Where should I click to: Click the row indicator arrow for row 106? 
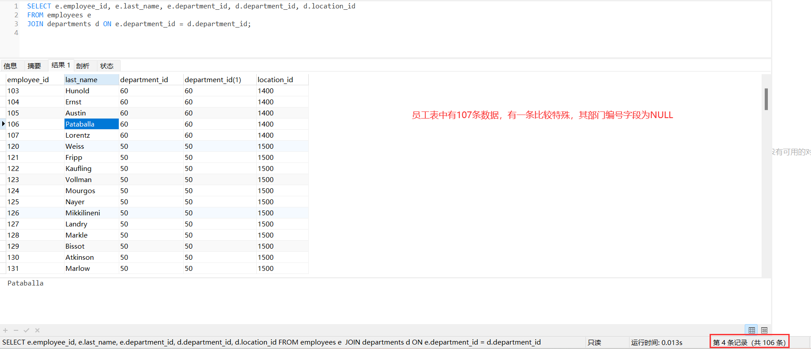tap(3, 124)
